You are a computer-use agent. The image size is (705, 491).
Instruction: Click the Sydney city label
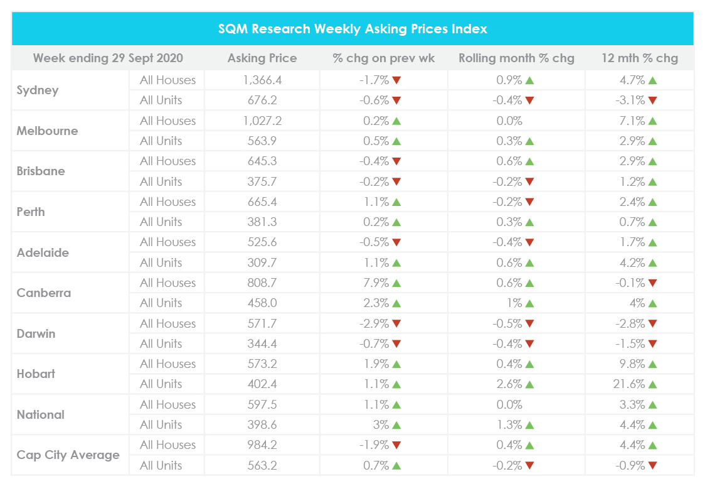click(38, 90)
